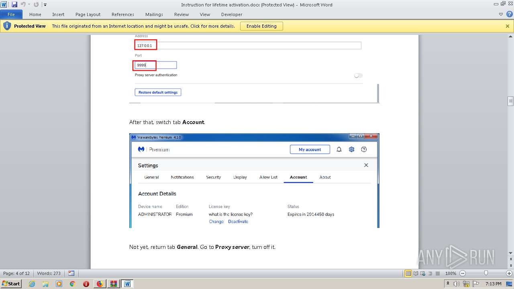Screen dimensions: 514x289
Task: Click the Redo icon in Quick Access Toolbar
Action: [x=36, y=4]
